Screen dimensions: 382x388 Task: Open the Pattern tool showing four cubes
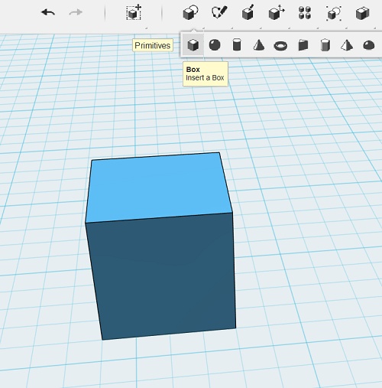pos(305,12)
